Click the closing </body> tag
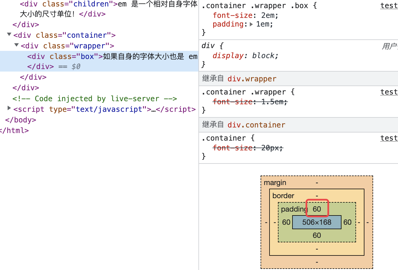This screenshot has height=270, width=398. click(21, 120)
